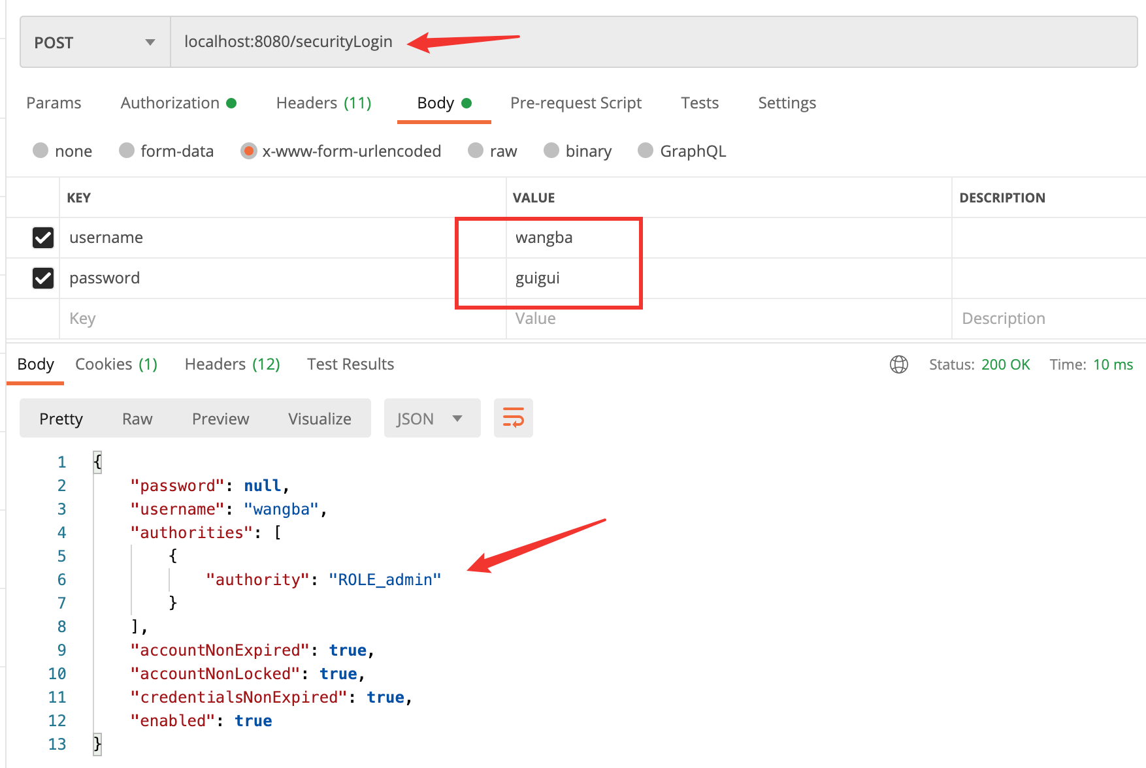Uncheck the username parameter checkbox
Screen dimensions: 1146x768
(43, 238)
